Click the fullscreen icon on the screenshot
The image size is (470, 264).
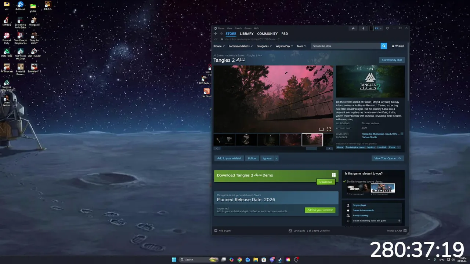(x=329, y=129)
